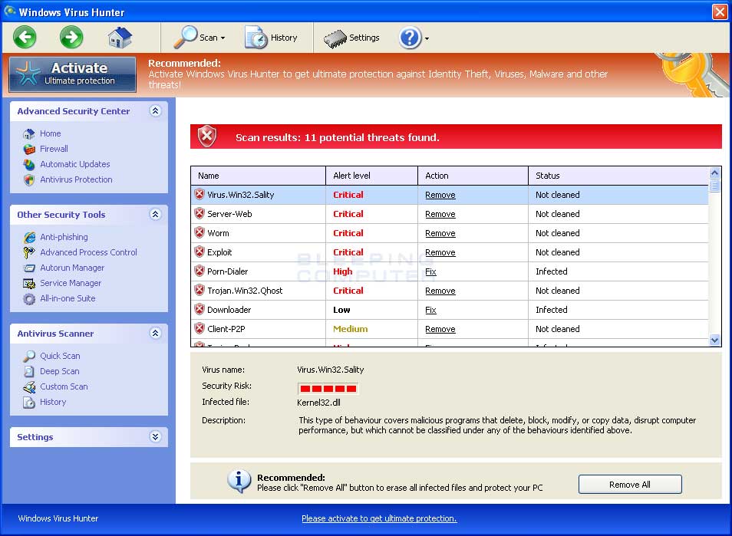This screenshot has height=536, width=732.
Task: Collapse the Advanced Security Center panel
Action: [156, 111]
